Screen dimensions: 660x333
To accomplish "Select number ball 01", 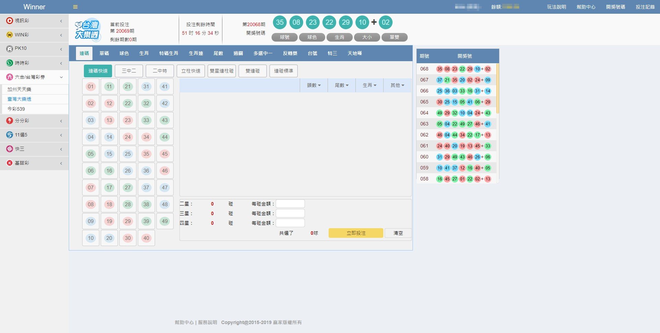I will [x=91, y=87].
